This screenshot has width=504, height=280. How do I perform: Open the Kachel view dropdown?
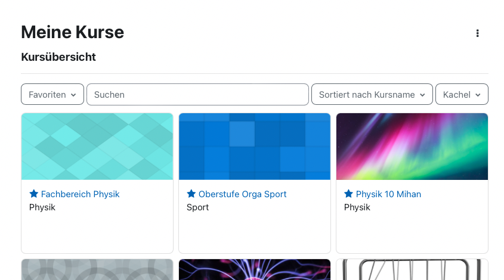point(462,95)
